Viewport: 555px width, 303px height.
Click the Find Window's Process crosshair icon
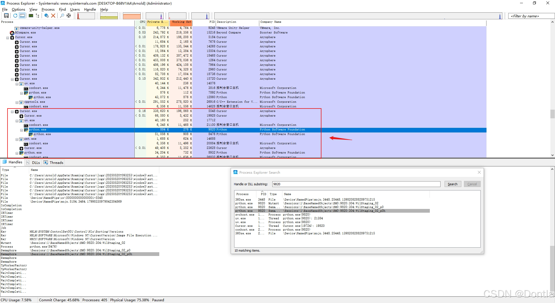(69, 16)
